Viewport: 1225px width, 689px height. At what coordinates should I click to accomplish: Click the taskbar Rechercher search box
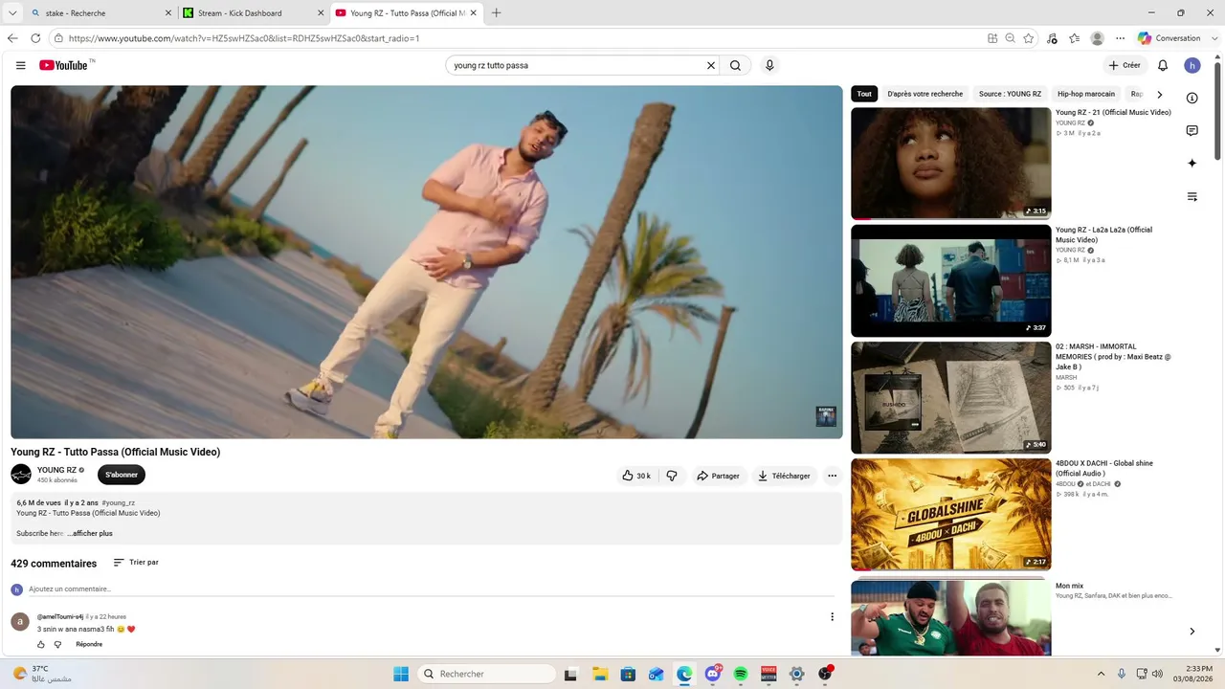pyautogui.click(x=486, y=674)
